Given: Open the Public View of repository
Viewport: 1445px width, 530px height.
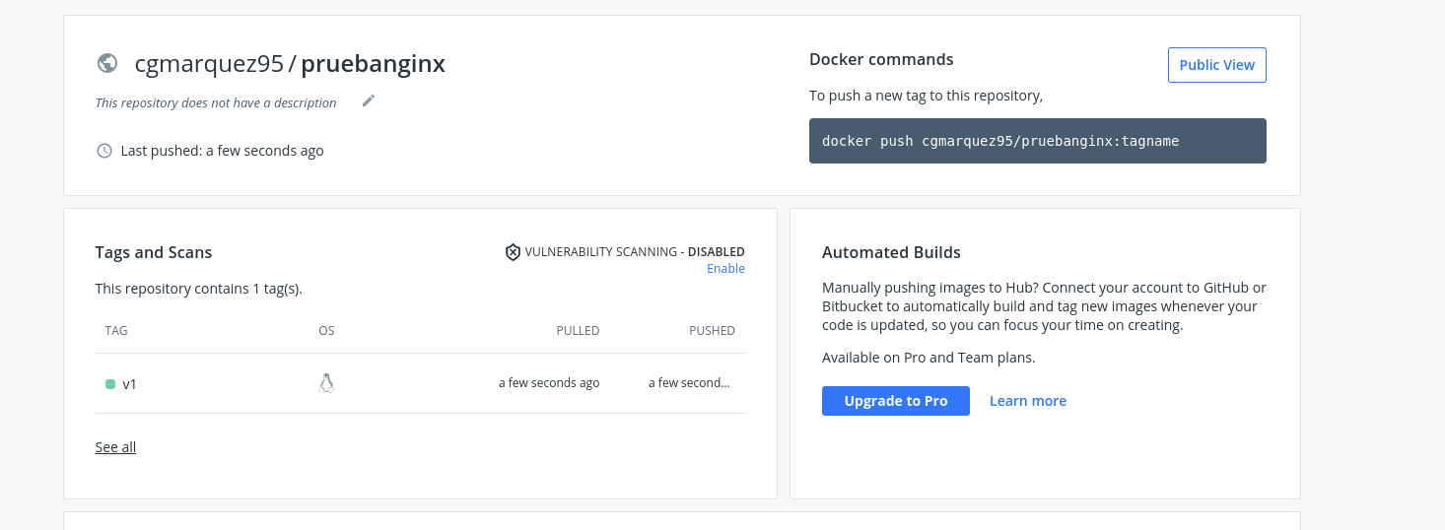Looking at the screenshot, I should (x=1216, y=65).
